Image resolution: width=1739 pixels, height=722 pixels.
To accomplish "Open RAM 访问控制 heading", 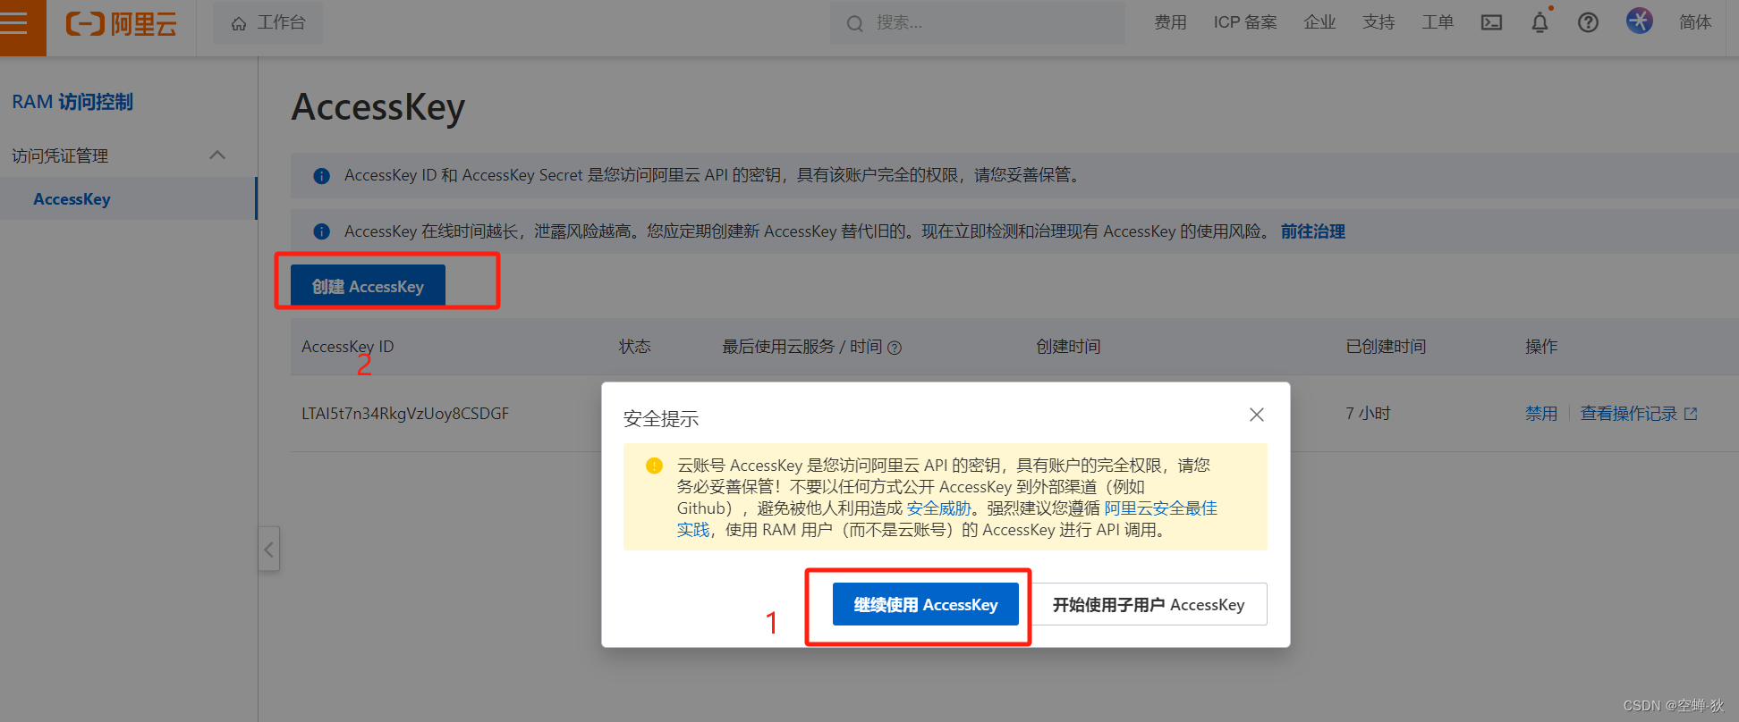I will coord(72,102).
